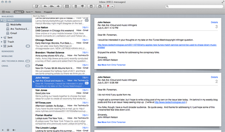Expand the Sent mailbox disclosure triangle
This screenshot has height=132, width=225.
[x=1, y=37]
